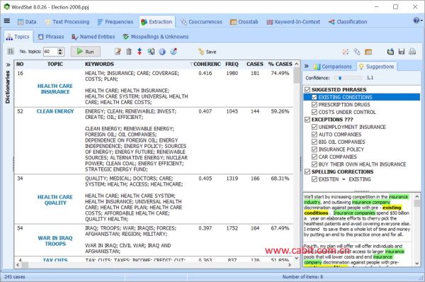
Task: Click the floppy disk save icon
Action: 402,52
